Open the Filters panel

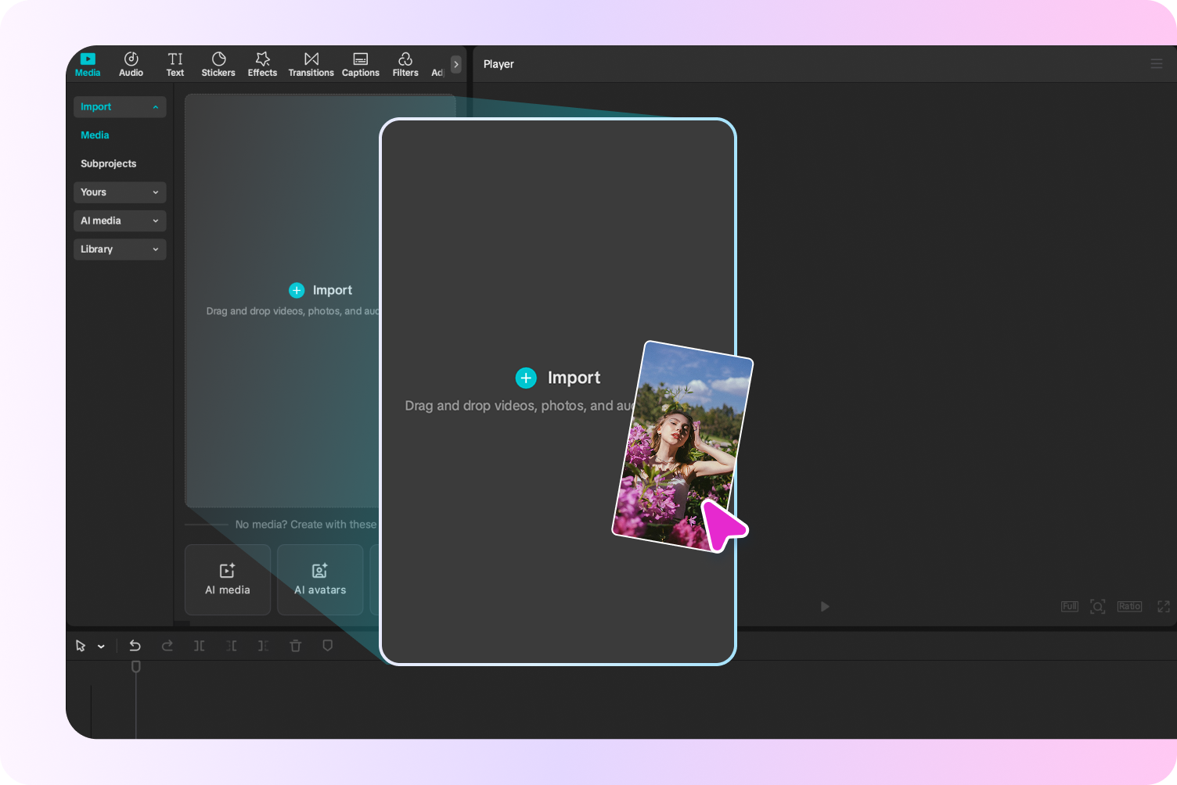[405, 63]
